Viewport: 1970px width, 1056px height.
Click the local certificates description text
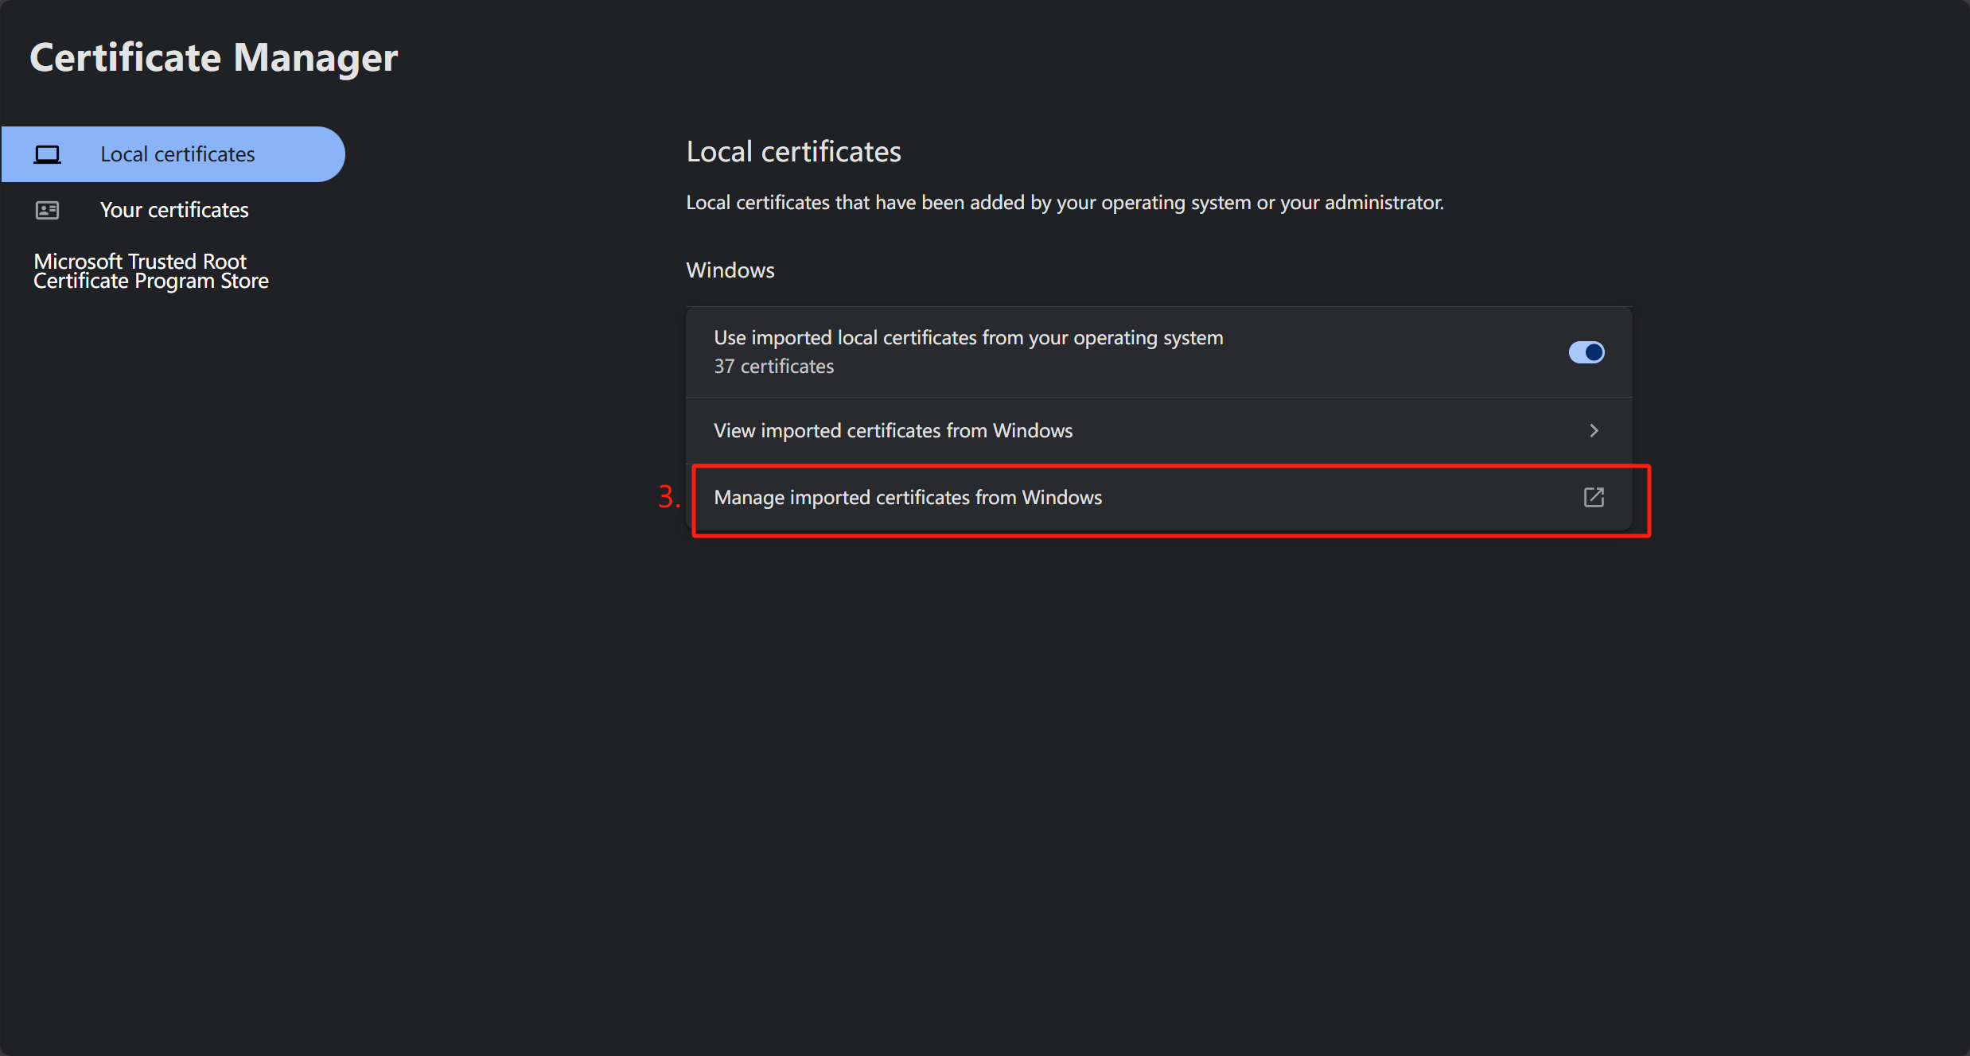point(1064,203)
